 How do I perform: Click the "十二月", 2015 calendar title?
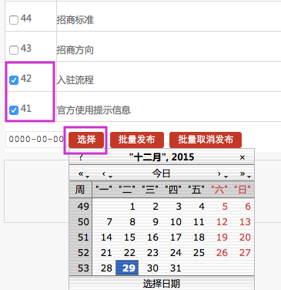(x=162, y=157)
